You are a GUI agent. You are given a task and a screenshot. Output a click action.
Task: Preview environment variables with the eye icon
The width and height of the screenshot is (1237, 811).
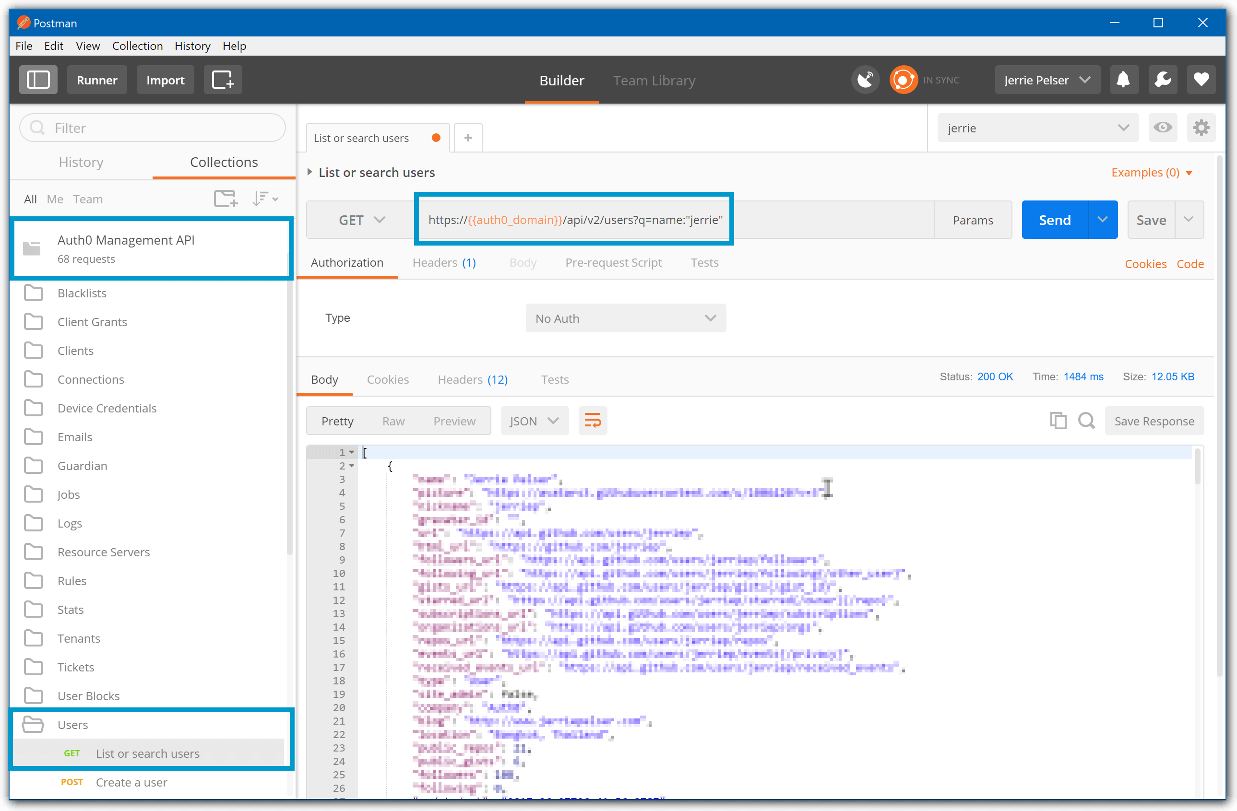[1163, 127]
